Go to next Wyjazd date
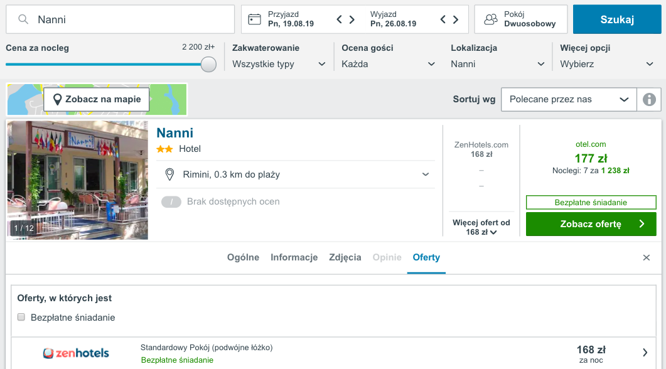666x369 pixels. point(456,19)
